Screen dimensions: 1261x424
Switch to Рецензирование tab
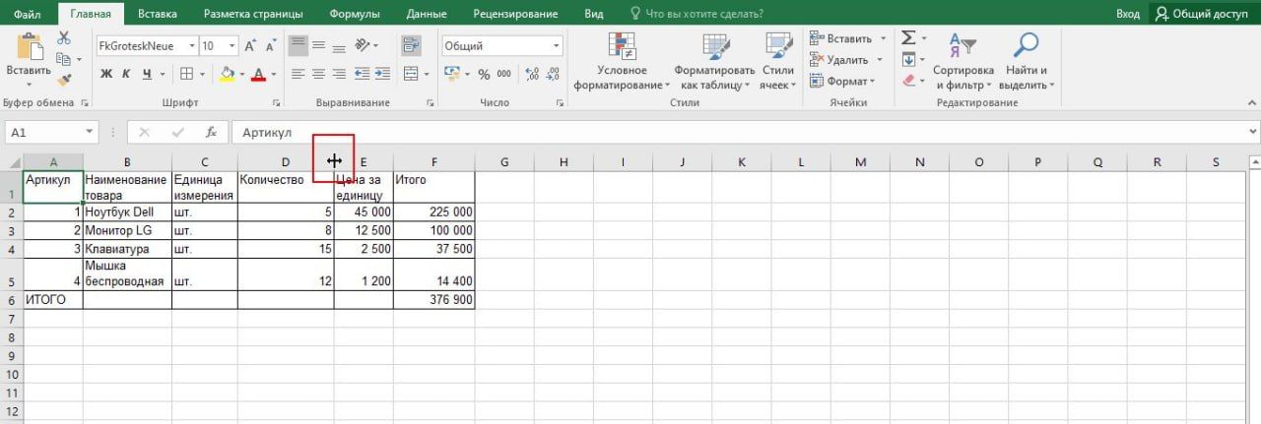pos(516,14)
